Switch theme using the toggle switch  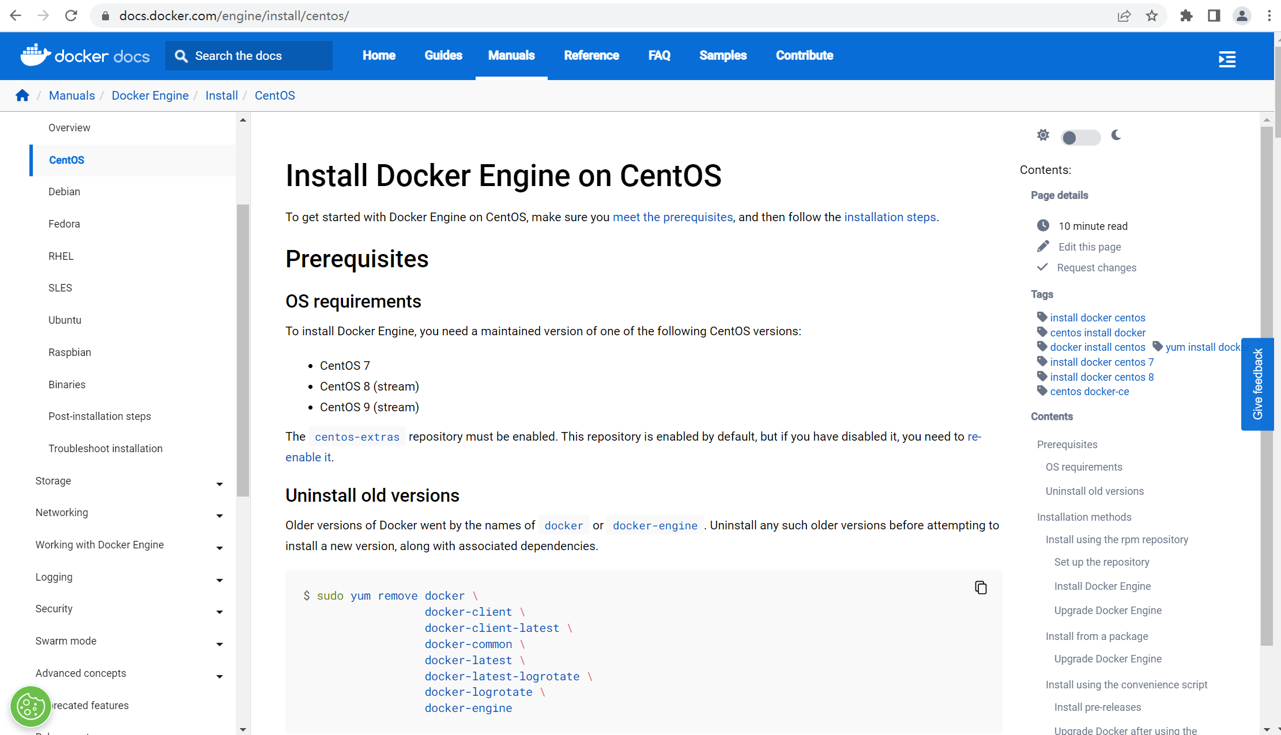pyautogui.click(x=1080, y=137)
